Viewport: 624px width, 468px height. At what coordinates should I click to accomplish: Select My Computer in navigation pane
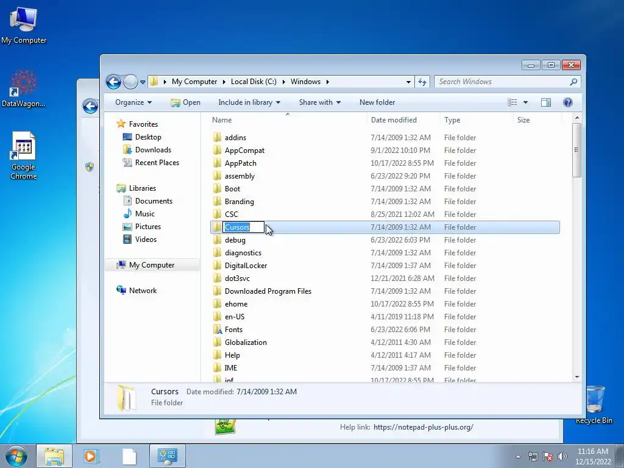pyautogui.click(x=152, y=265)
